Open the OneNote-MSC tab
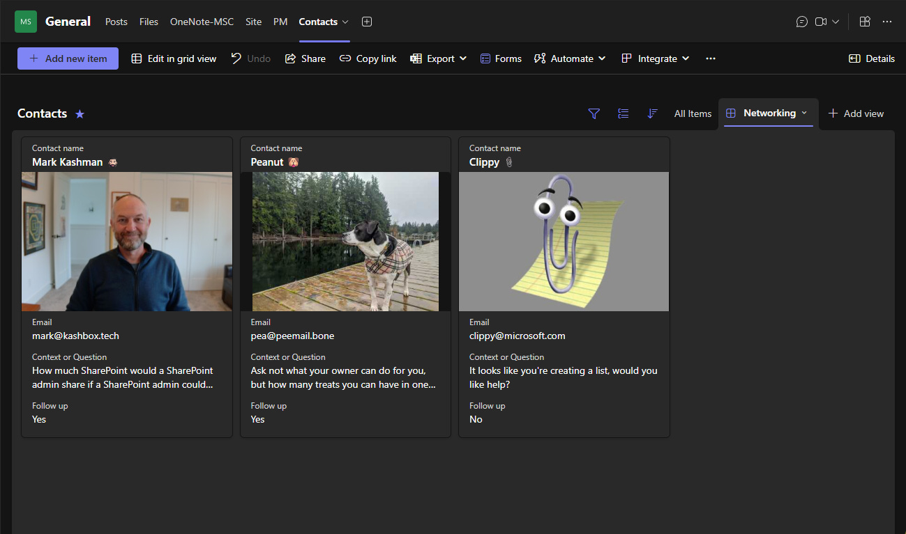 [202, 22]
